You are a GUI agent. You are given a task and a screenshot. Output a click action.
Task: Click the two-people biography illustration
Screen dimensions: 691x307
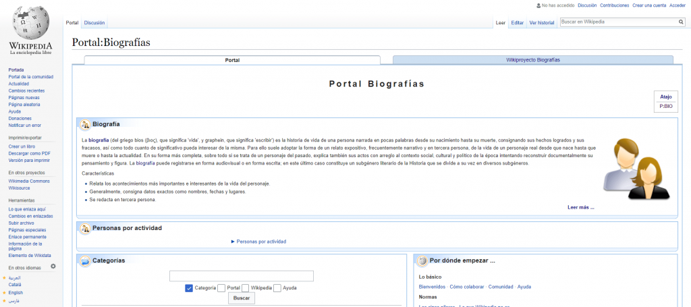tap(636, 169)
